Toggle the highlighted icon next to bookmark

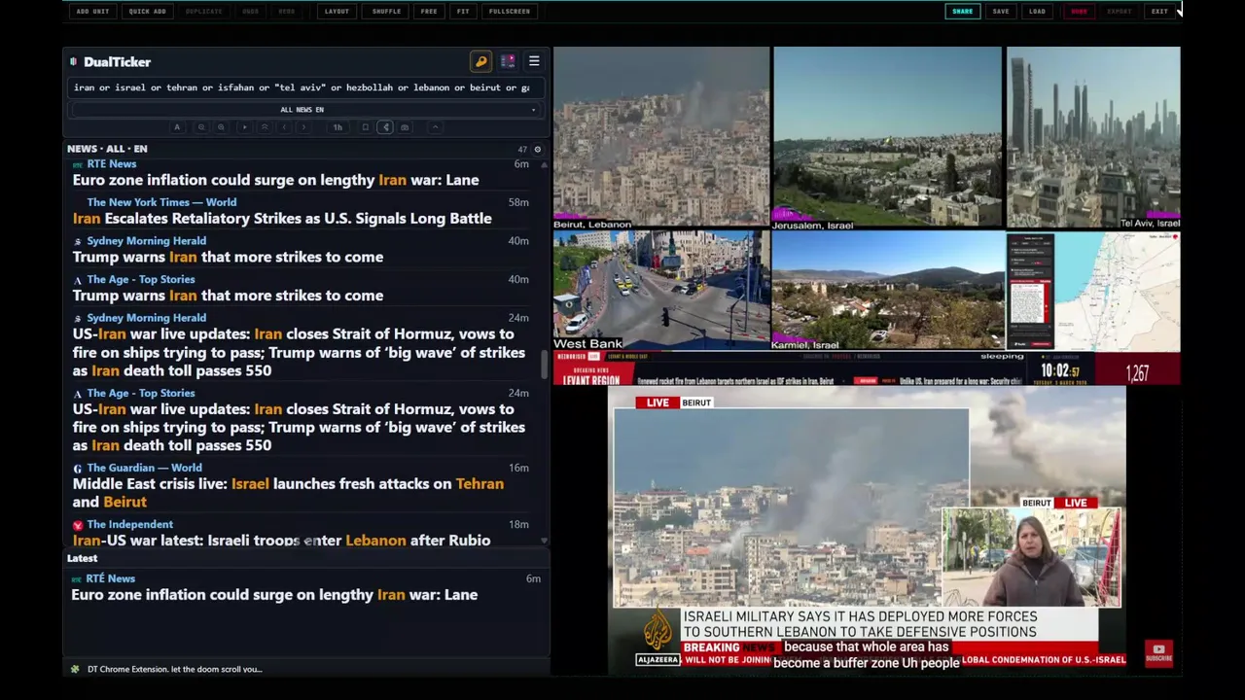pos(385,127)
